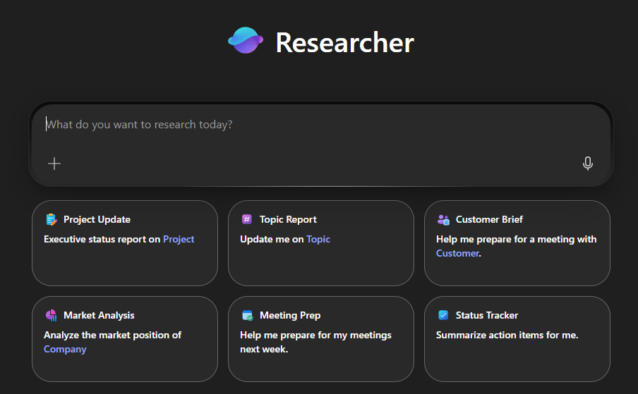The height and width of the screenshot is (394, 638).
Task: Open the Market Analysis card heading
Action: point(99,315)
